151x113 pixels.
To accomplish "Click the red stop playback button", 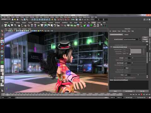I will pos(142,94).
